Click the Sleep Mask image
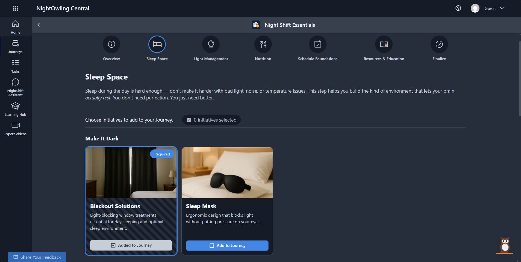Image resolution: width=521 pixels, height=262 pixels. point(227,173)
